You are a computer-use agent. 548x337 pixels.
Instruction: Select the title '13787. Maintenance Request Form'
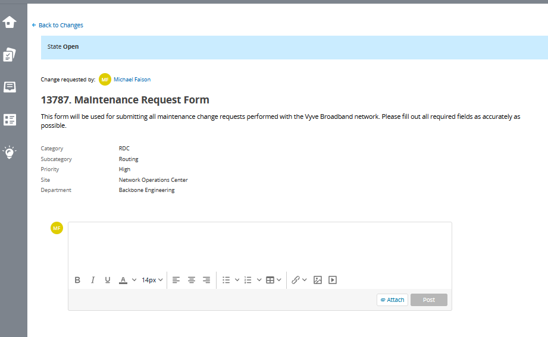(x=125, y=100)
